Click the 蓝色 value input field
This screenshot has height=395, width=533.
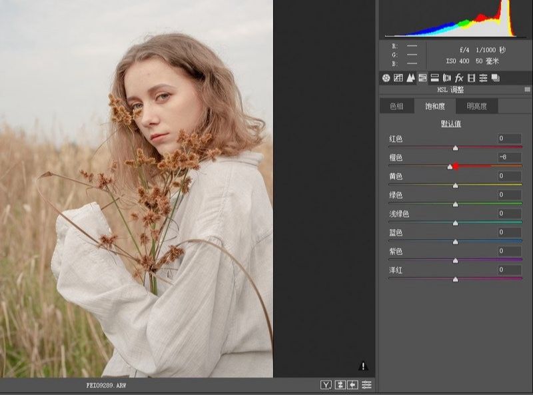coord(510,232)
